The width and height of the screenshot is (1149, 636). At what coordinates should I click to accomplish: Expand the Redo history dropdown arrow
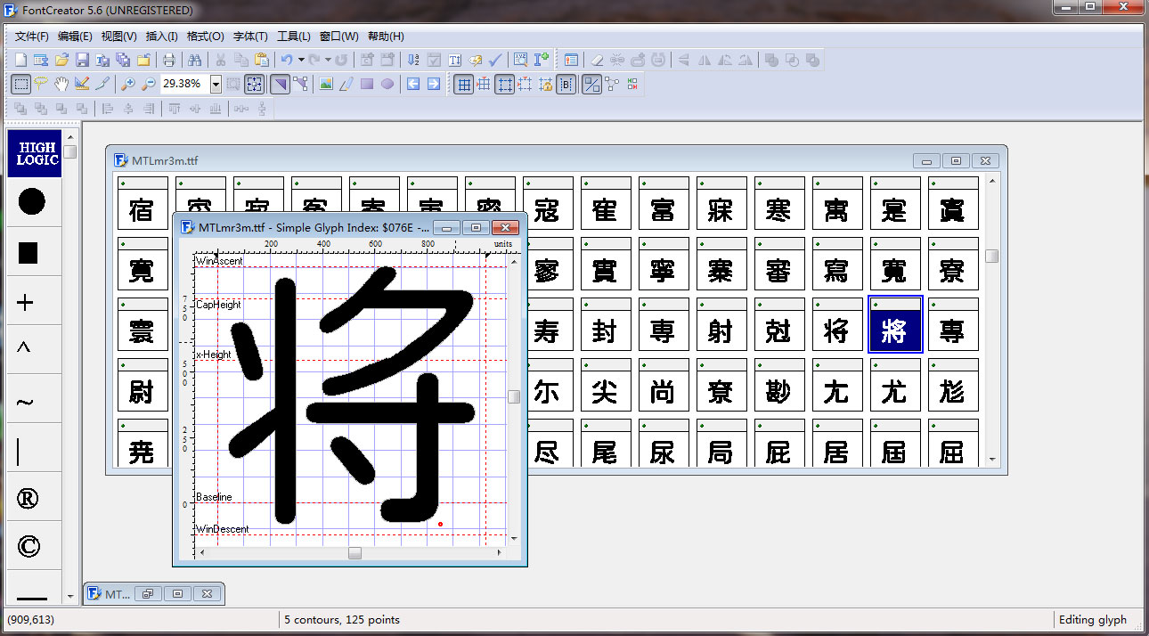(x=328, y=60)
